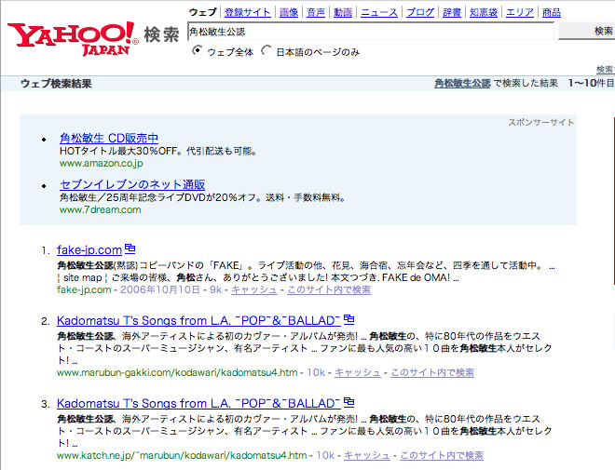Click inside the search query text field
The width and height of the screenshot is (615, 470).
point(371,31)
